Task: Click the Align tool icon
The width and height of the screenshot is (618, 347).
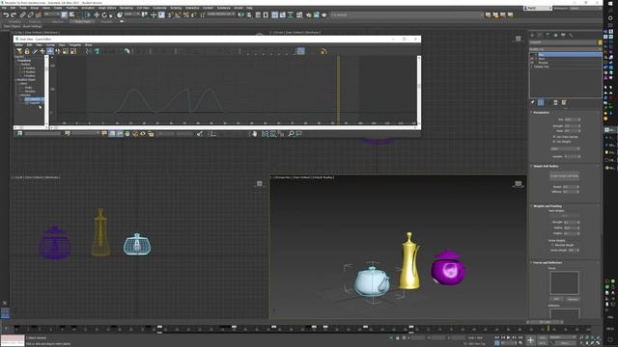Action: pyautogui.click(x=249, y=15)
